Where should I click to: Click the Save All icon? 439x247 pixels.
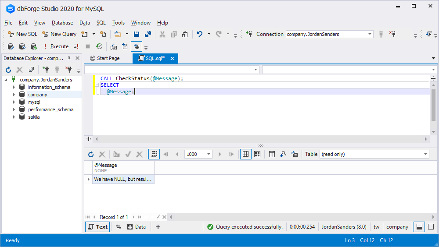click(148, 34)
